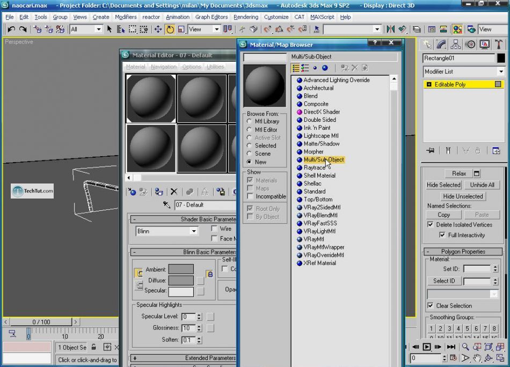Open Material Editor from main toolbar
The width and height of the screenshot is (510, 367).
click(x=457, y=30)
